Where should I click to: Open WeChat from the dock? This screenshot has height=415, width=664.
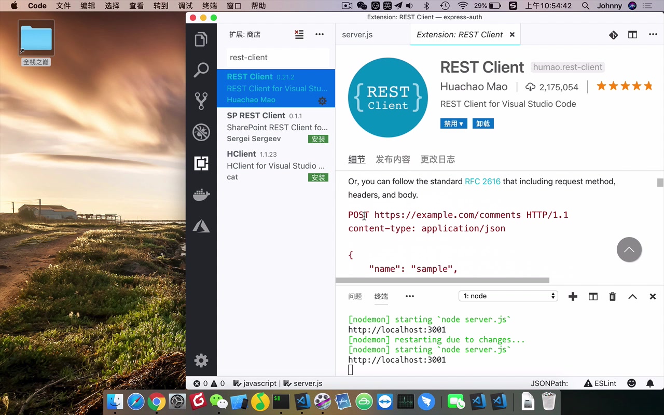(x=219, y=402)
